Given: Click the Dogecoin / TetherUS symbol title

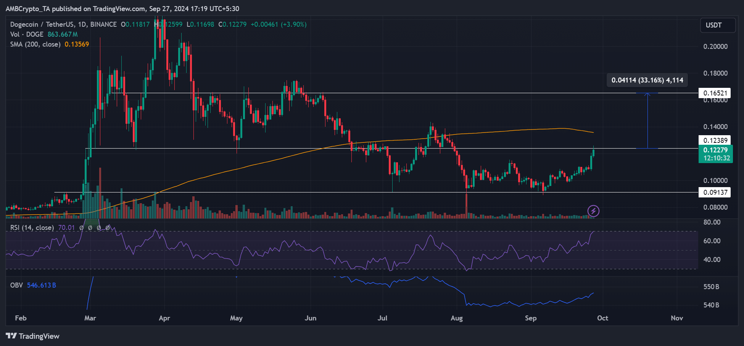Looking at the screenshot, I should tap(63, 24).
